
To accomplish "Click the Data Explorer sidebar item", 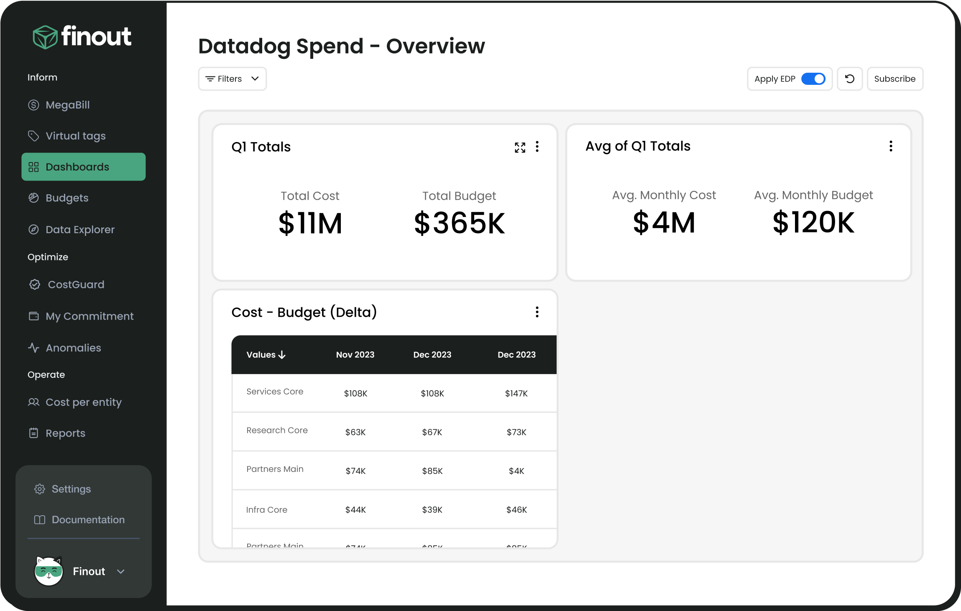I will coord(81,229).
